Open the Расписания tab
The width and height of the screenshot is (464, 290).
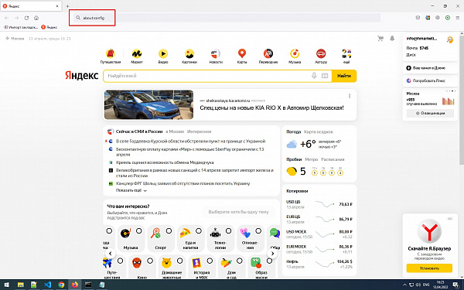click(x=333, y=159)
